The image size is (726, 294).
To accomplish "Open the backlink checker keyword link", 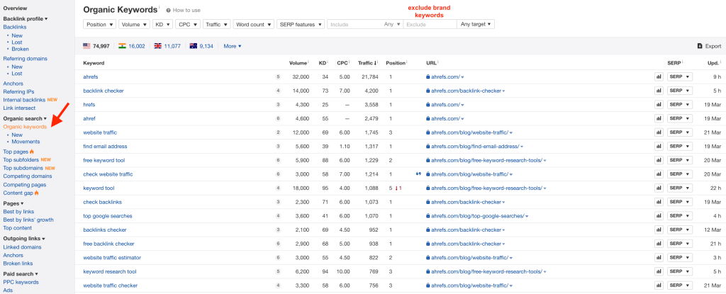I will tap(104, 91).
